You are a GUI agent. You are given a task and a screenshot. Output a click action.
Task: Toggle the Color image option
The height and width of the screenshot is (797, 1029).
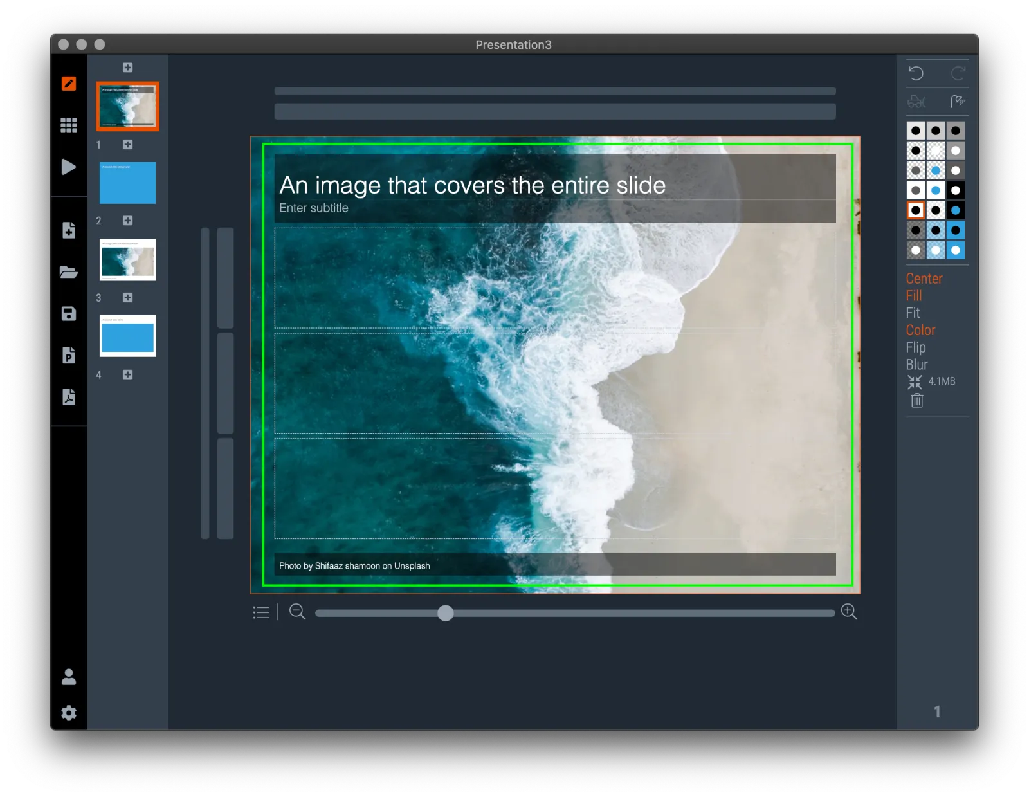[920, 330]
